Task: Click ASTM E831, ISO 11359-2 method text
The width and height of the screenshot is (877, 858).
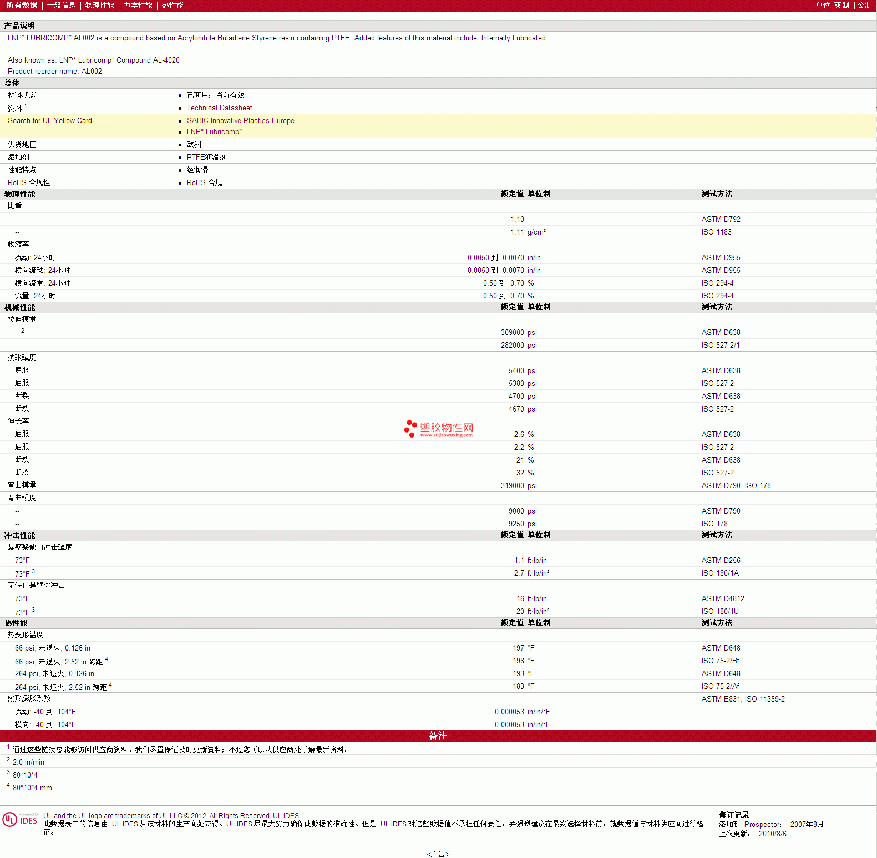Action: click(x=743, y=699)
